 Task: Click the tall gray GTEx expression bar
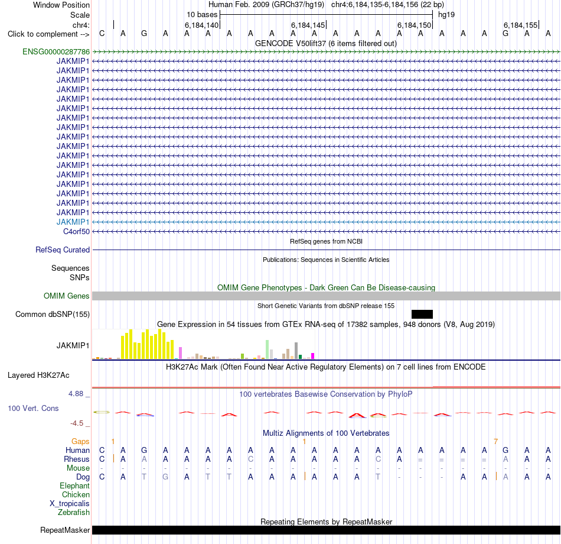(296, 351)
